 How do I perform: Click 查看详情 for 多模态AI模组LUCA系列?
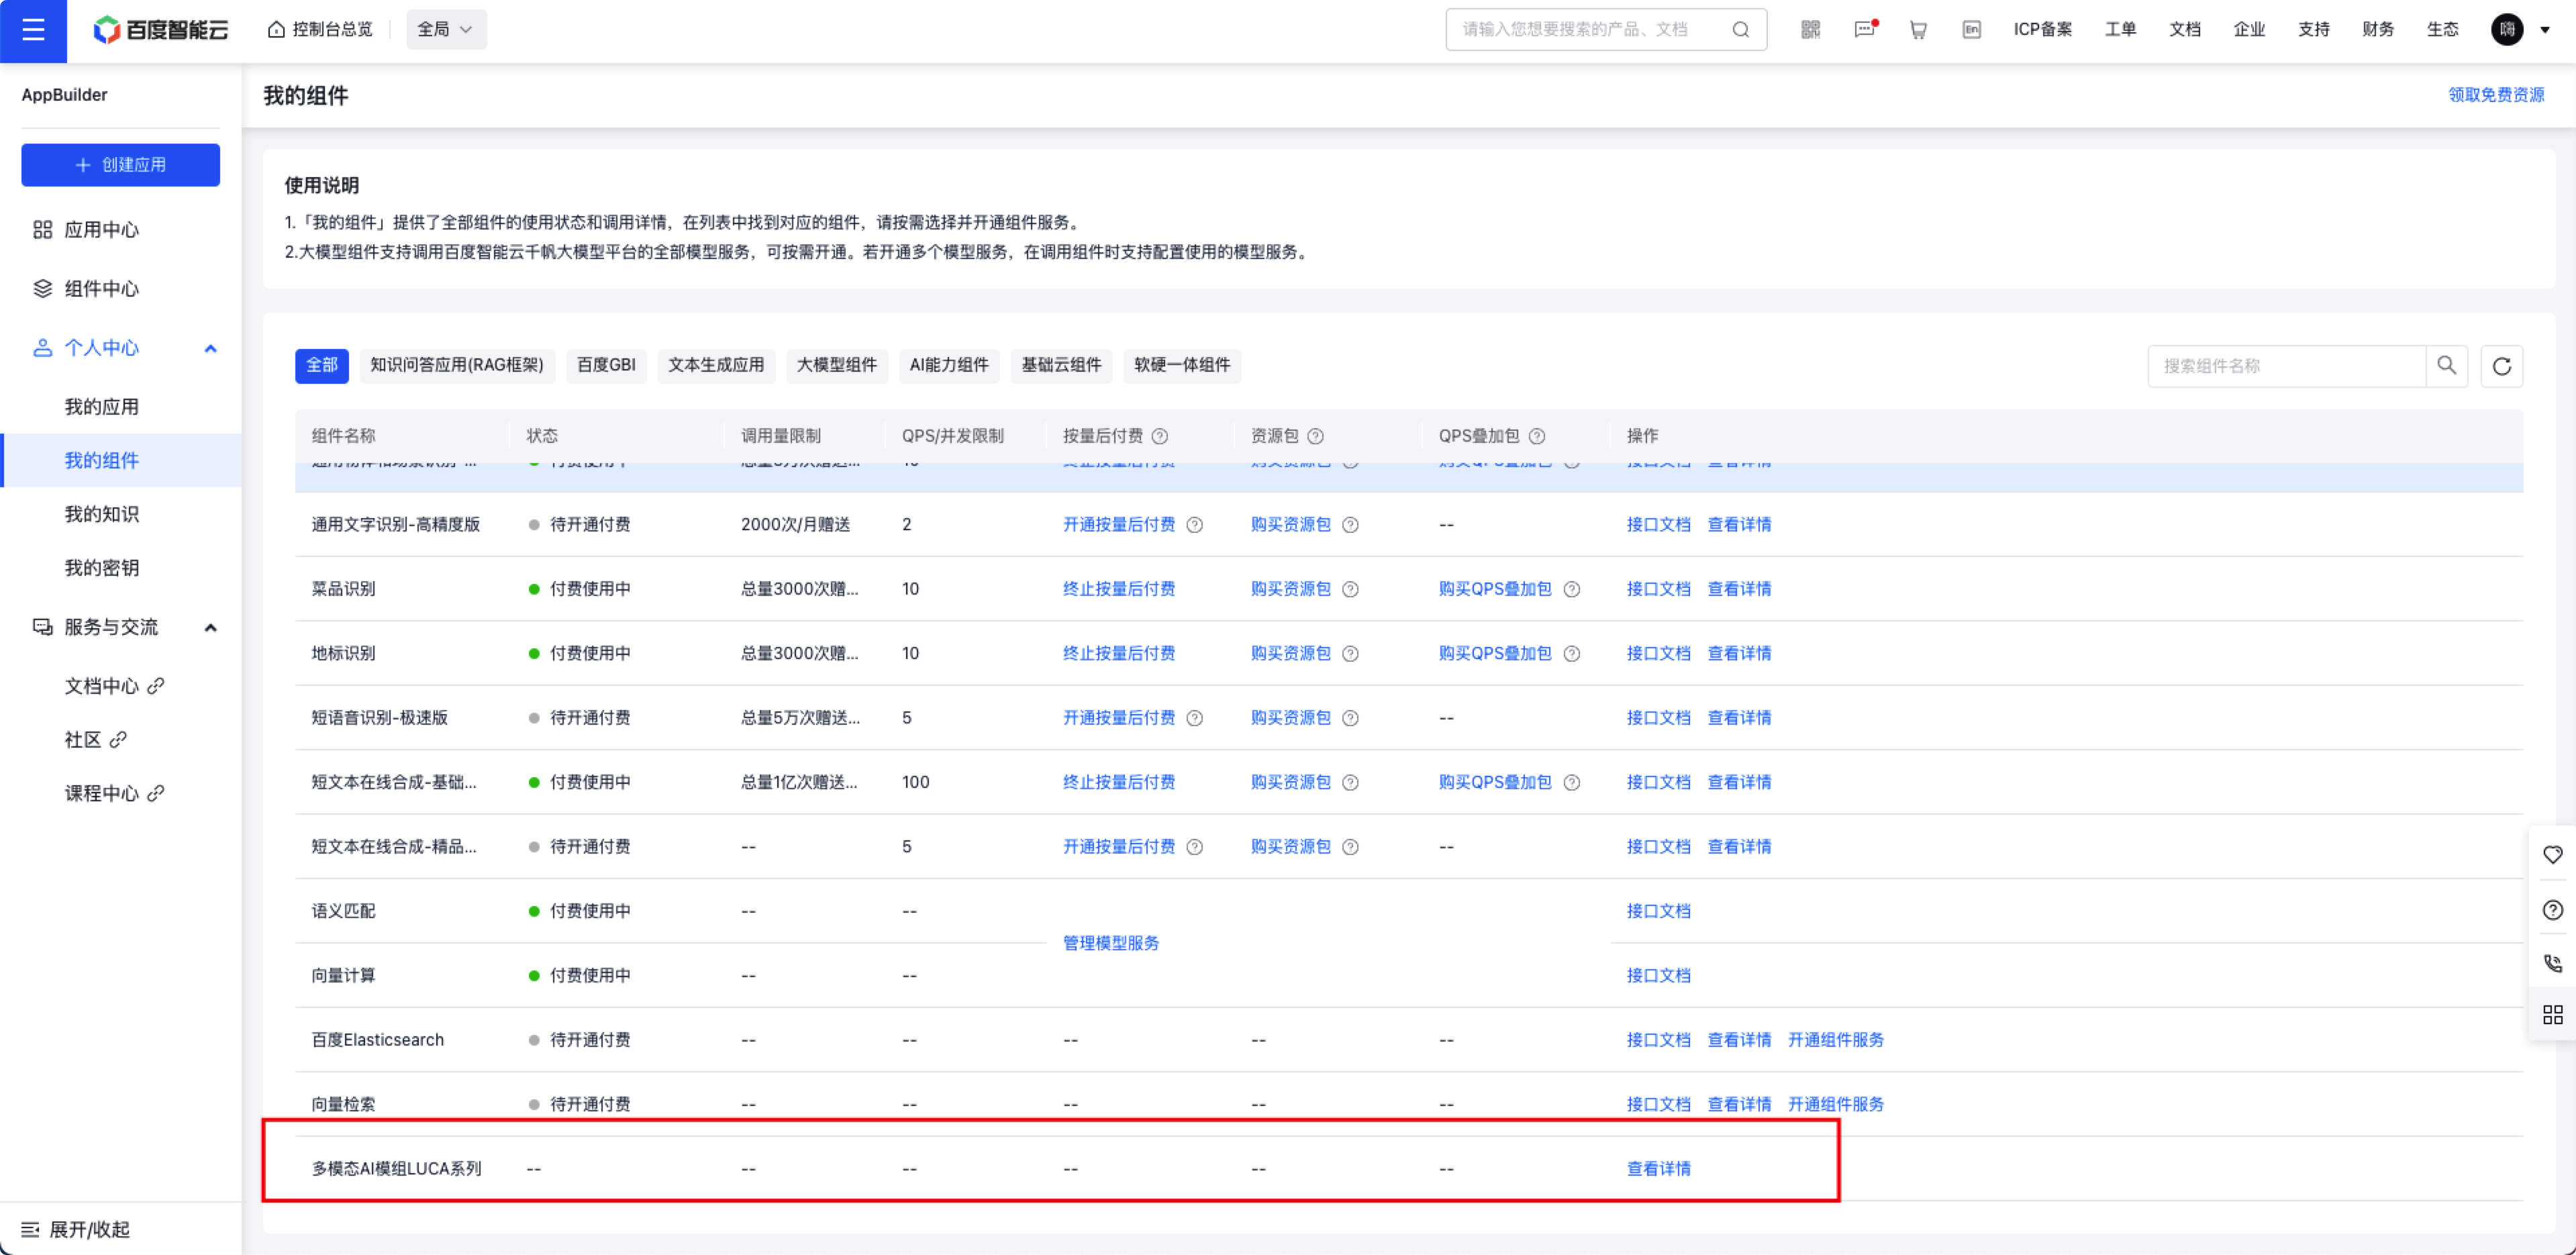pyautogui.click(x=1658, y=1169)
